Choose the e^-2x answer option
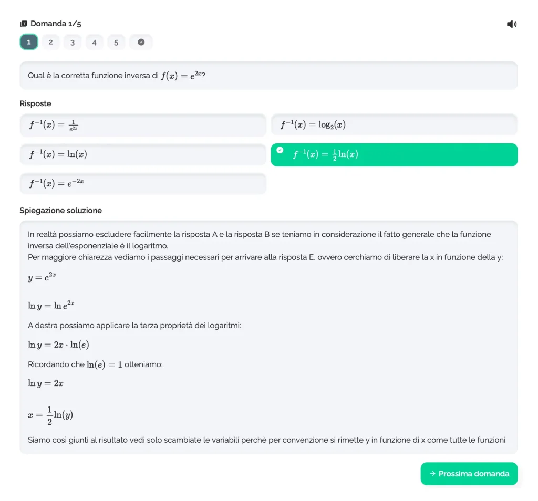Viewport: 538px width, 501px height. 143,184
